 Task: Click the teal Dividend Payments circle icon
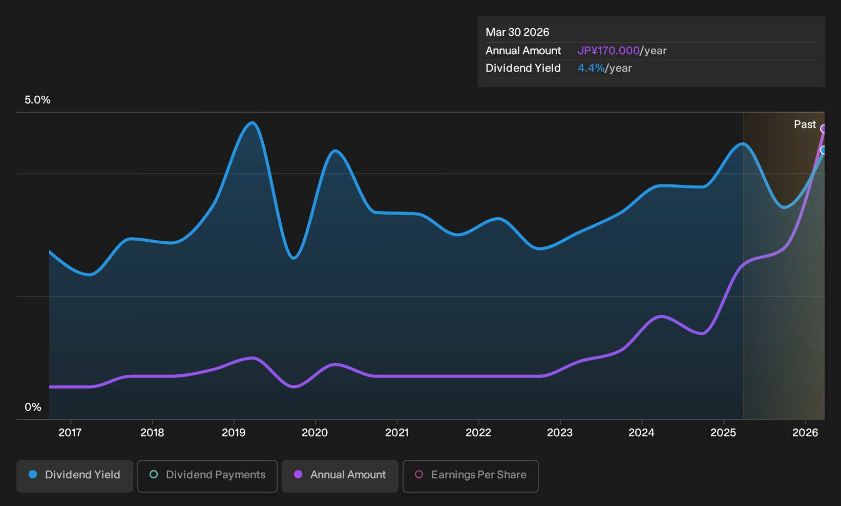coord(154,474)
